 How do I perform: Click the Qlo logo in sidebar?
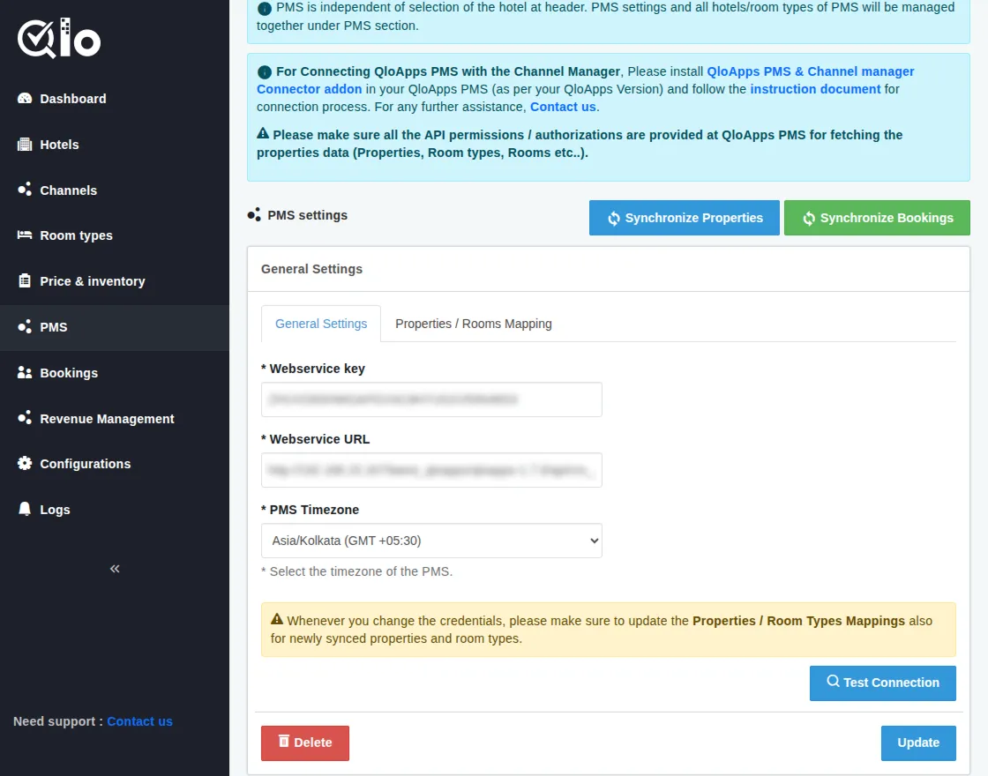click(59, 38)
